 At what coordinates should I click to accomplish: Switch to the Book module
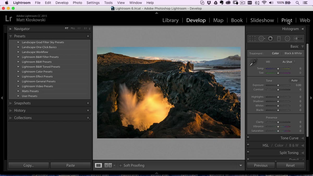pos(237,20)
